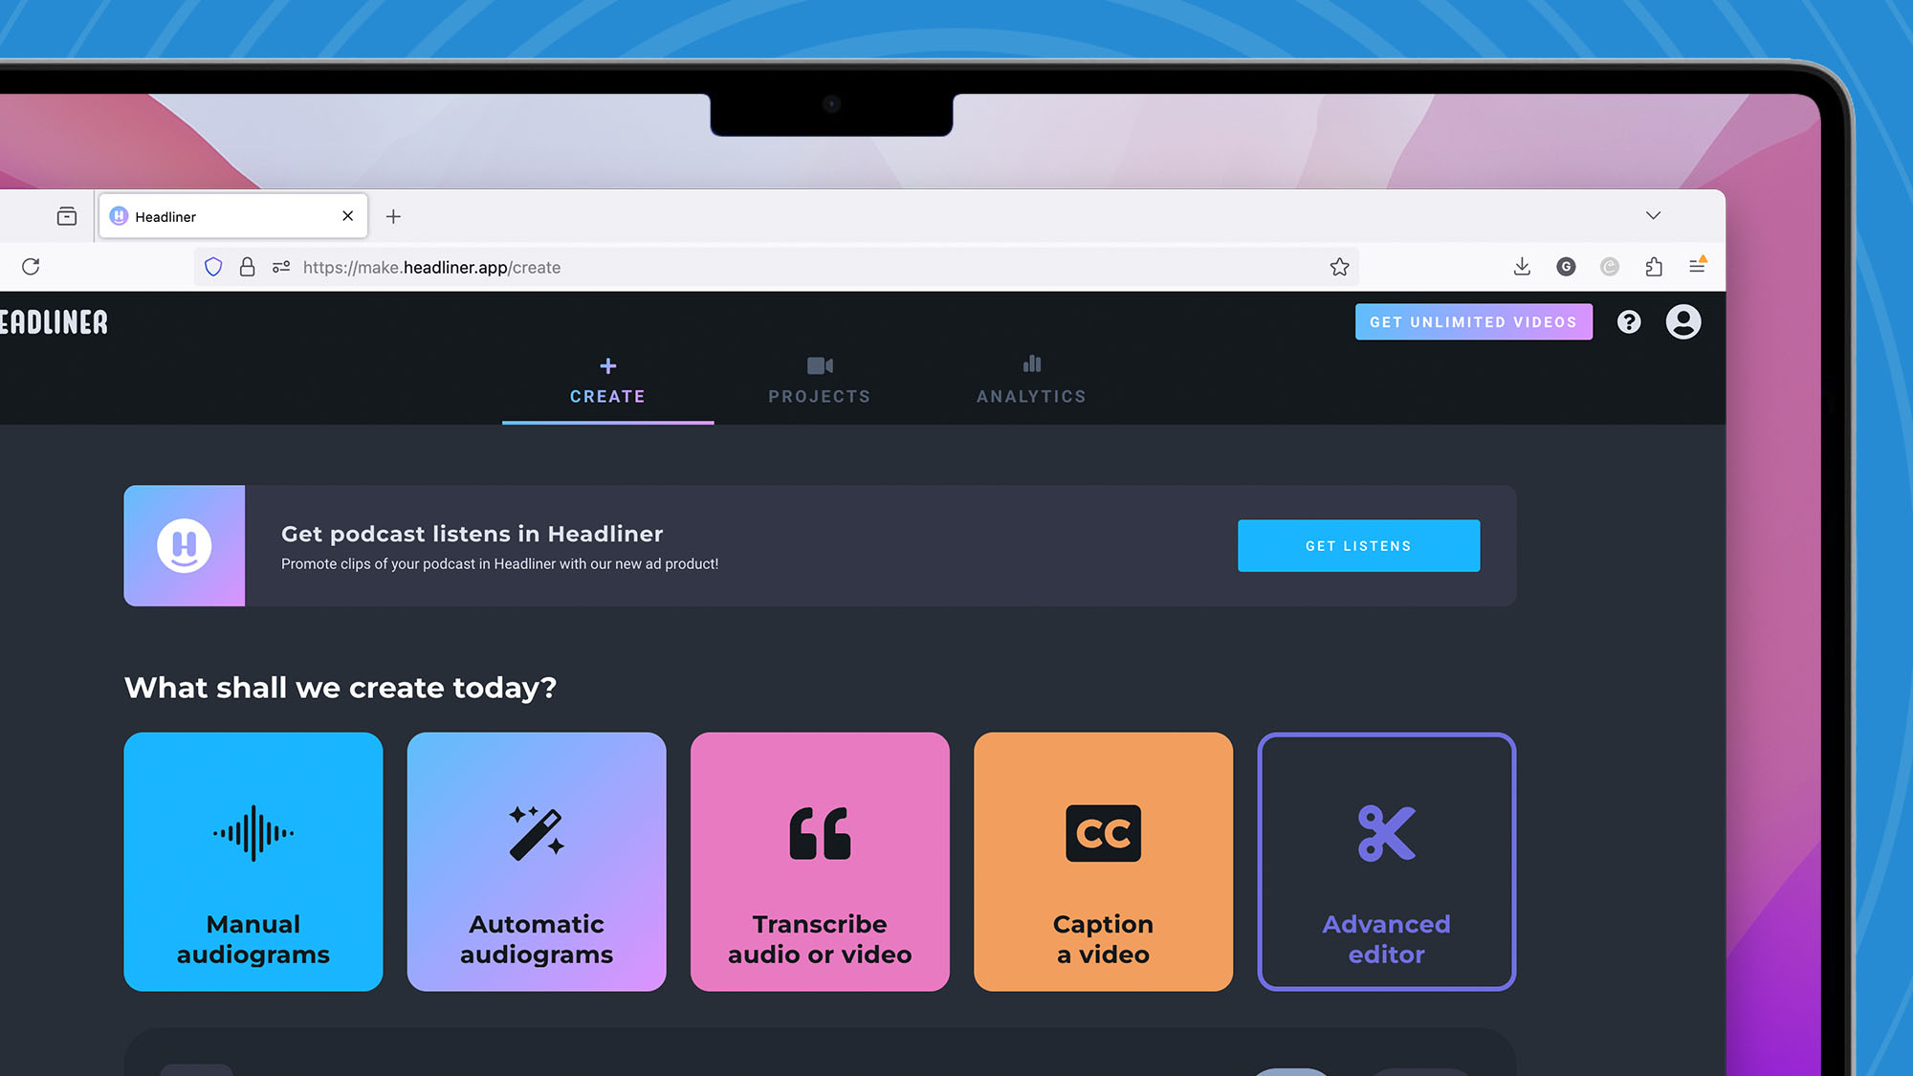Click the GET UNLIMITED VIDEOS button
Image resolution: width=1913 pixels, height=1076 pixels.
[x=1473, y=320]
